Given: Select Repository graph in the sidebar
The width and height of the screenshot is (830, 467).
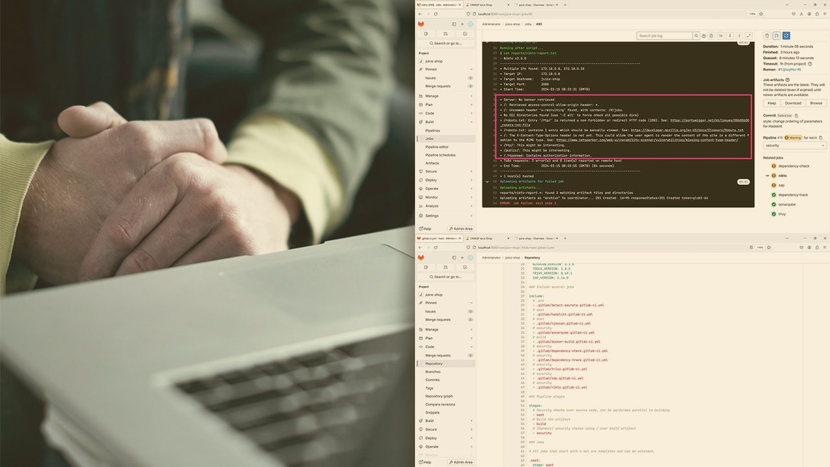Looking at the screenshot, I should point(439,396).
